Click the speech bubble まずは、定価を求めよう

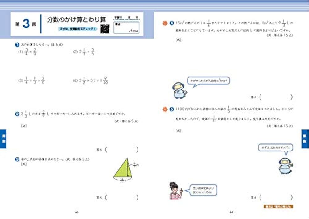tap(276, 147)
